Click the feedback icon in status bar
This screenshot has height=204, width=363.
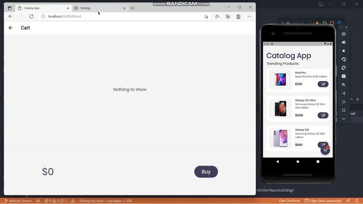tap(348, 201)
